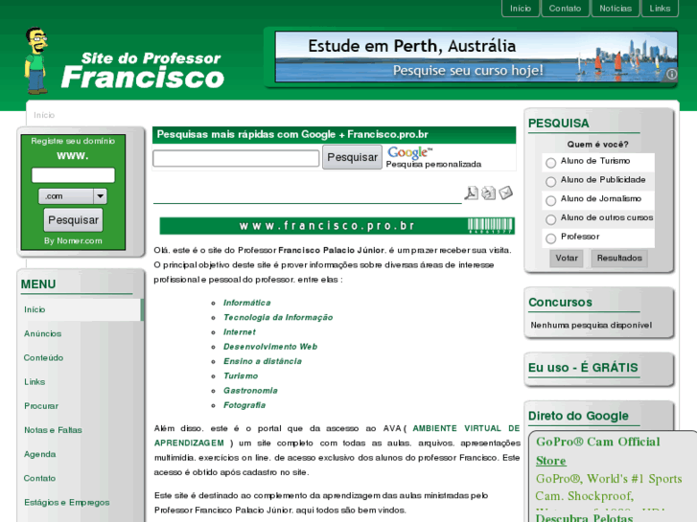The width and height of the screenshot is (697, 522).
Task: Click the Resultados poll button
Action: coord(619,258)
